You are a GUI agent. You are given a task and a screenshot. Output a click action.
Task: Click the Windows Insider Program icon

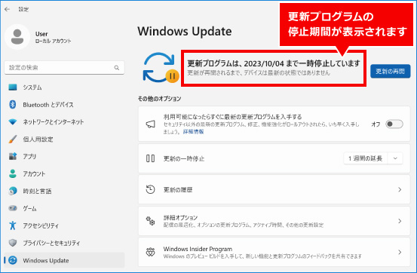point(150,252)
